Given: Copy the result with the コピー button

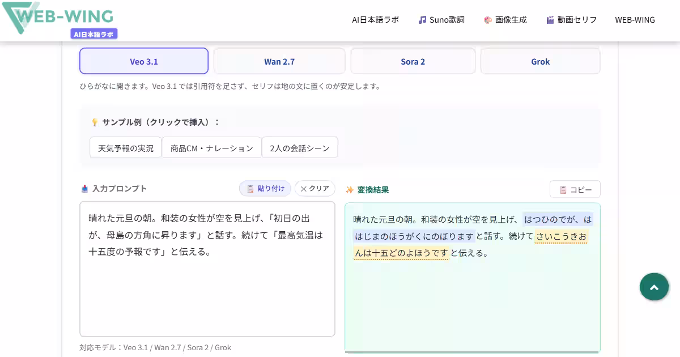Looking at the screenshot, I should point(575,190).
